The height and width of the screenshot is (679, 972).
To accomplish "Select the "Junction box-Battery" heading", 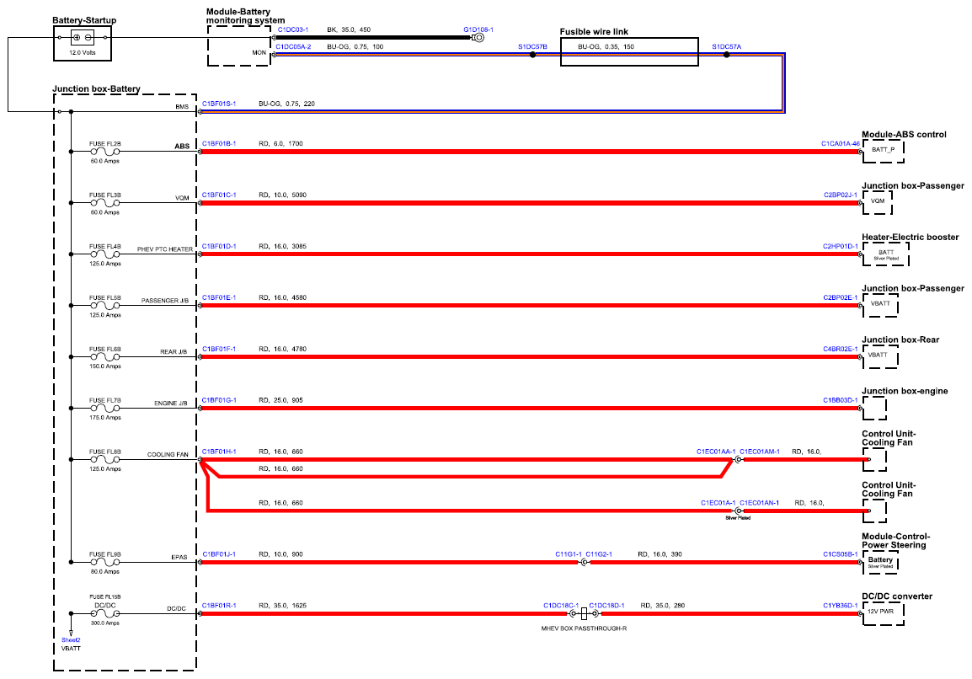I will coord(96,88).
